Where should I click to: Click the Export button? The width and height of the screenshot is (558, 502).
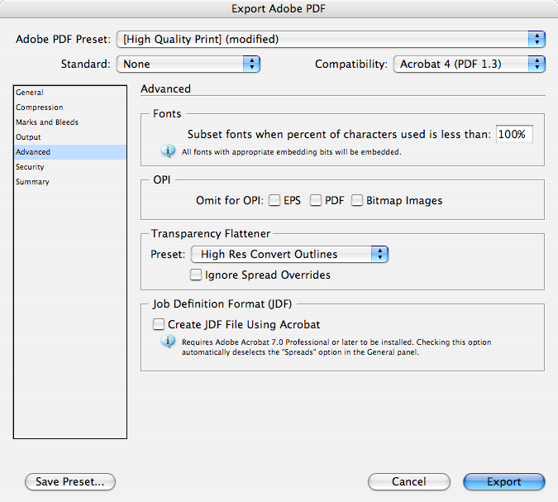pos(504,481)
